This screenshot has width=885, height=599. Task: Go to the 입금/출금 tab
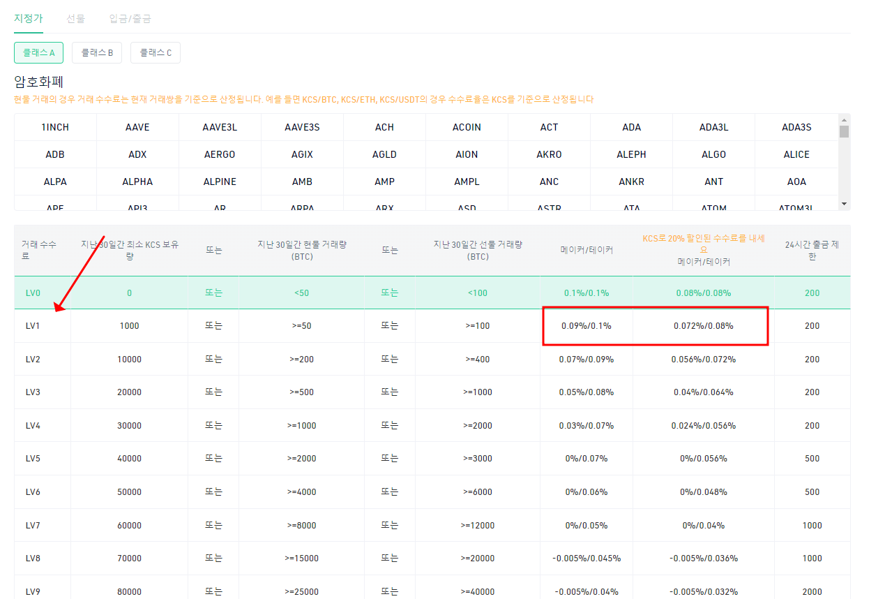[x=130, y=19]
